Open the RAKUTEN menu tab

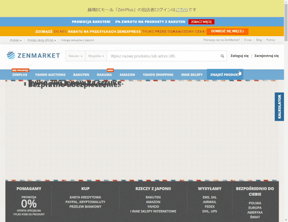click(x=81, y=75)
